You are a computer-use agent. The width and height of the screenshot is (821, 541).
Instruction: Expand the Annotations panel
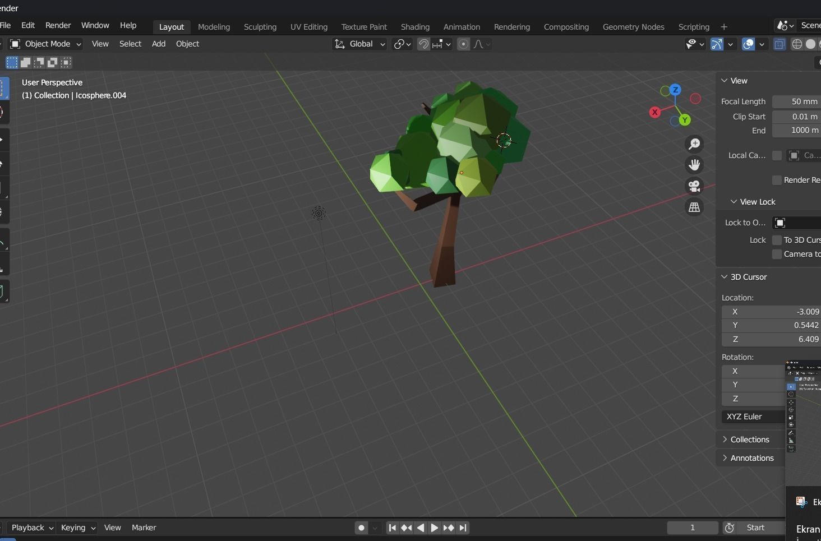tap(725, 458)
